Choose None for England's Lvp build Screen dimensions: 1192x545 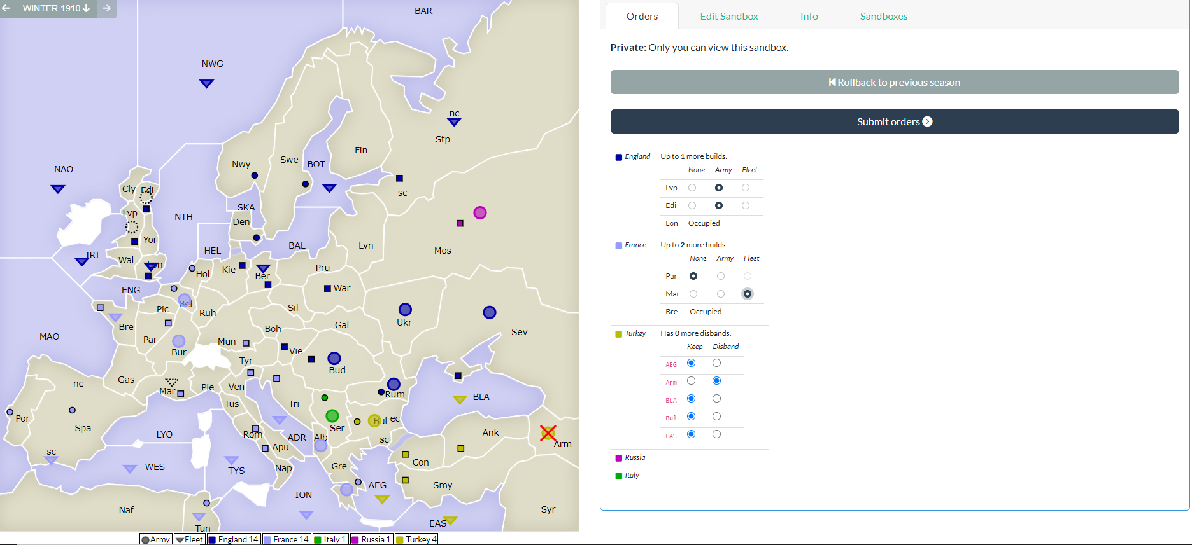click(x=692, y=188)
